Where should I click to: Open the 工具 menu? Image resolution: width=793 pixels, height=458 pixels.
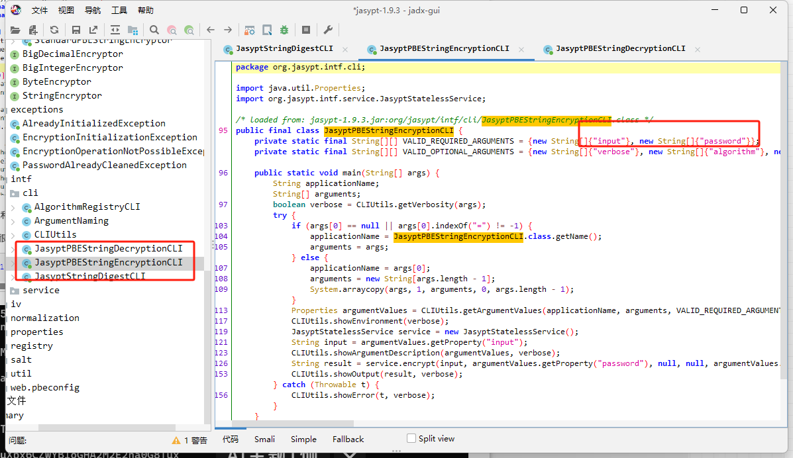(x=119, y=11)
